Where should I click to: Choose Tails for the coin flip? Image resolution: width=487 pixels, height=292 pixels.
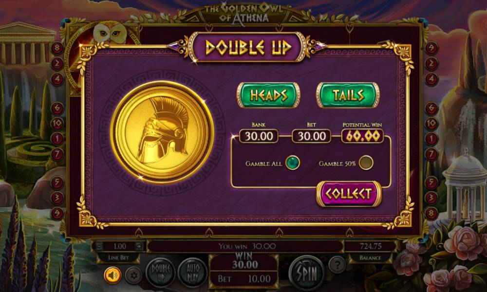(348, 95)
